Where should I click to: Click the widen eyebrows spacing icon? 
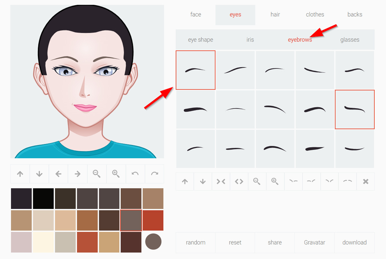[x=239, y=181]
